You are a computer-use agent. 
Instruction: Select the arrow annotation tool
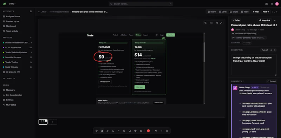(119, 131)
